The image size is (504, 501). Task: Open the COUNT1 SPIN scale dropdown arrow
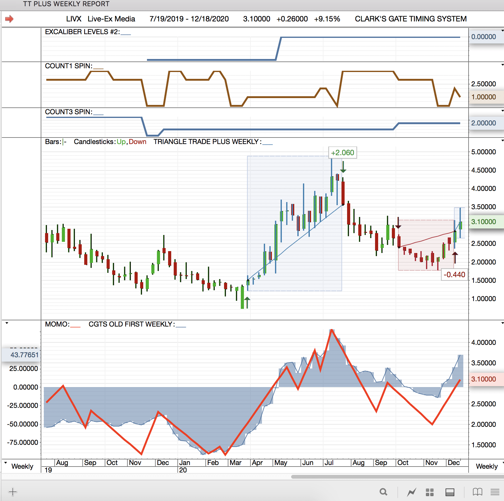(502, 65)
